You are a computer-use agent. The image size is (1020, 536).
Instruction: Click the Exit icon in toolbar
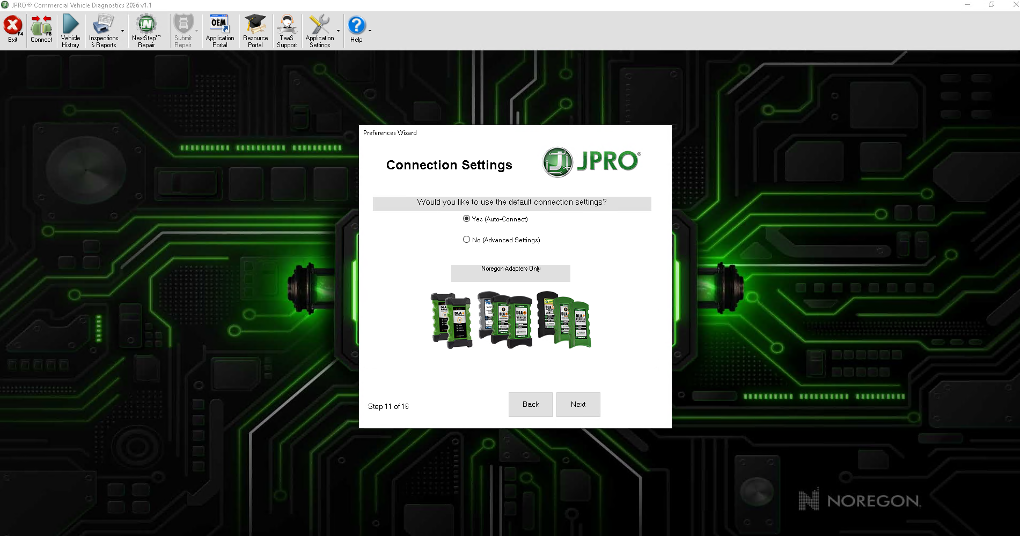(13, 30)
